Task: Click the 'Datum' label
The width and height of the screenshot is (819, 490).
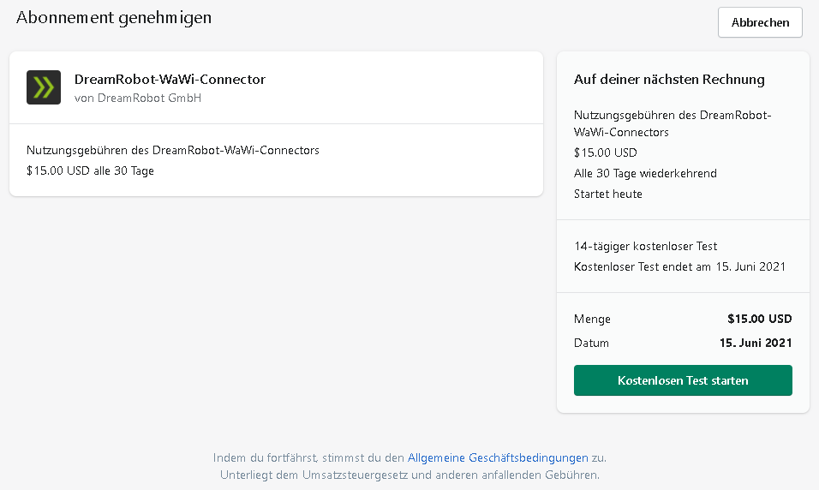Action: pyautogui.click(x=591, y=344)
